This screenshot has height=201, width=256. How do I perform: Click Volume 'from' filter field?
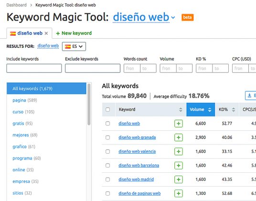click(168, 68)
